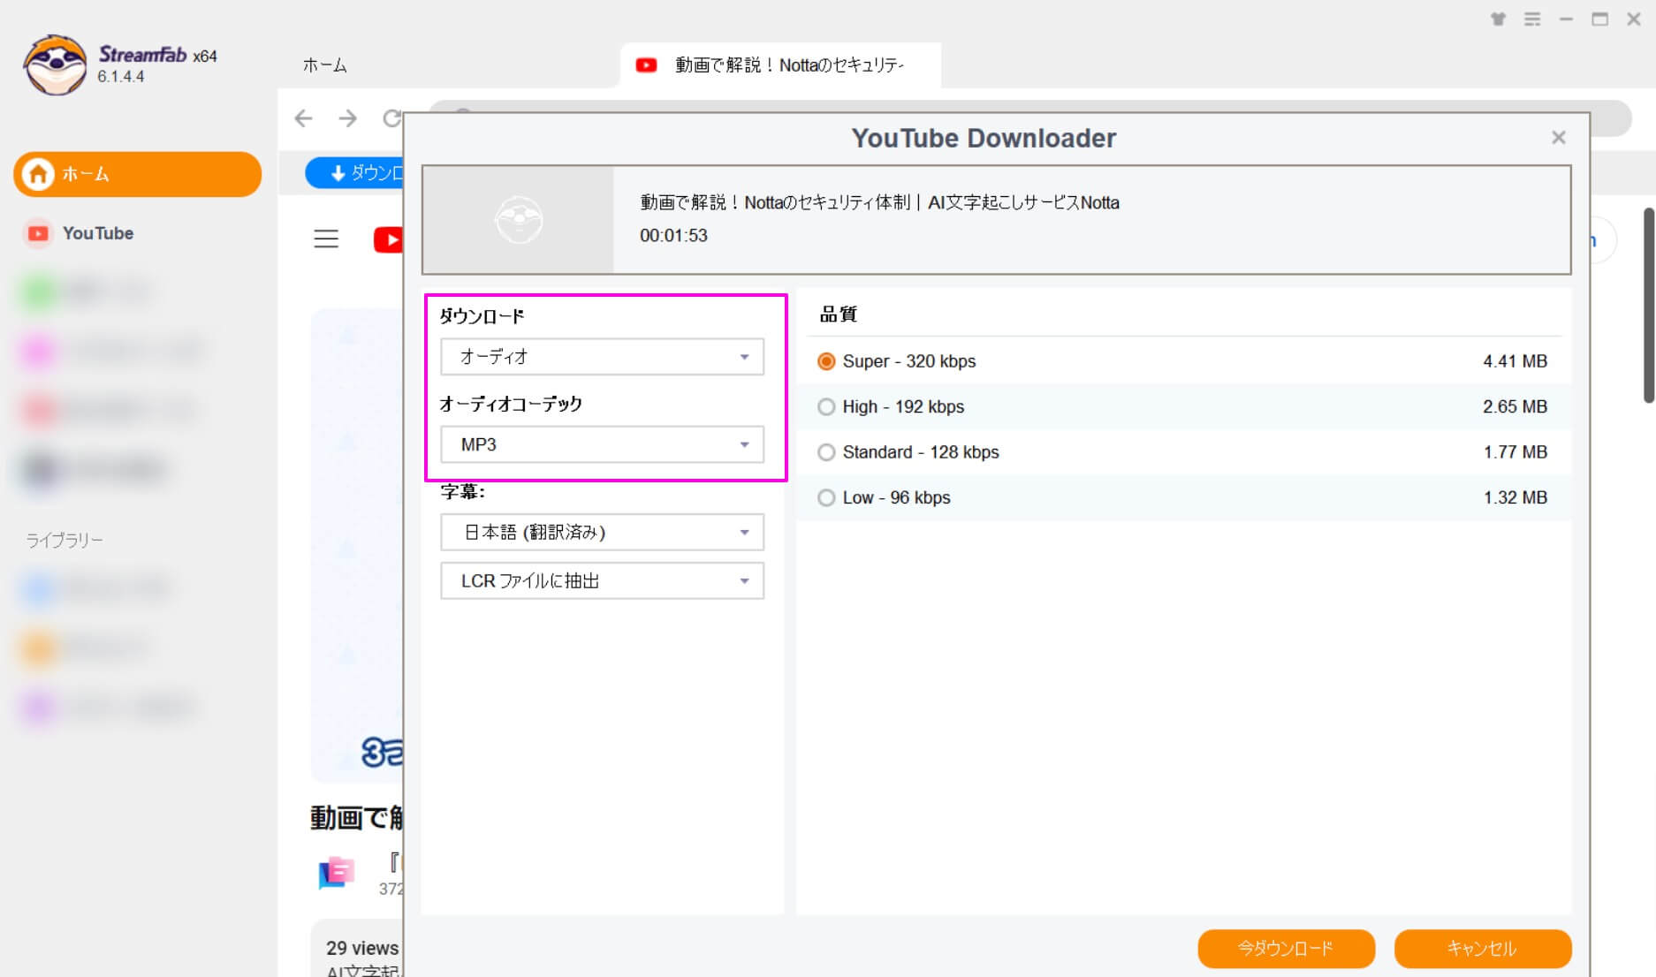The image size is (1656, 977).
Task: Click the video title text in dialog
Action: pyautogui.click(x=879, y=202)
